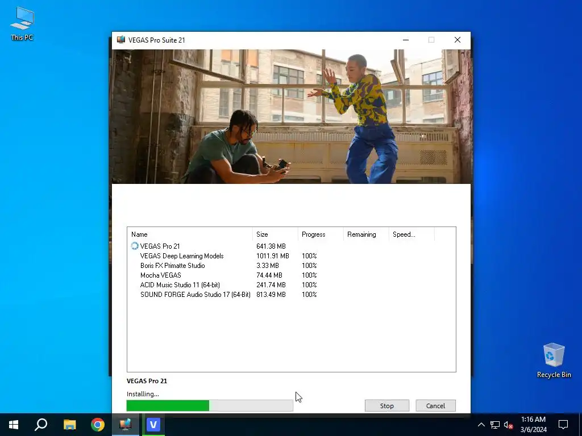Click the banner image of the dancers

coord(292,116)
